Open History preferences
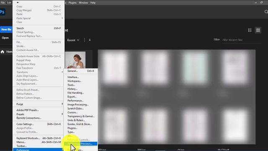268x151 pixels. click(x=81, y=89)
